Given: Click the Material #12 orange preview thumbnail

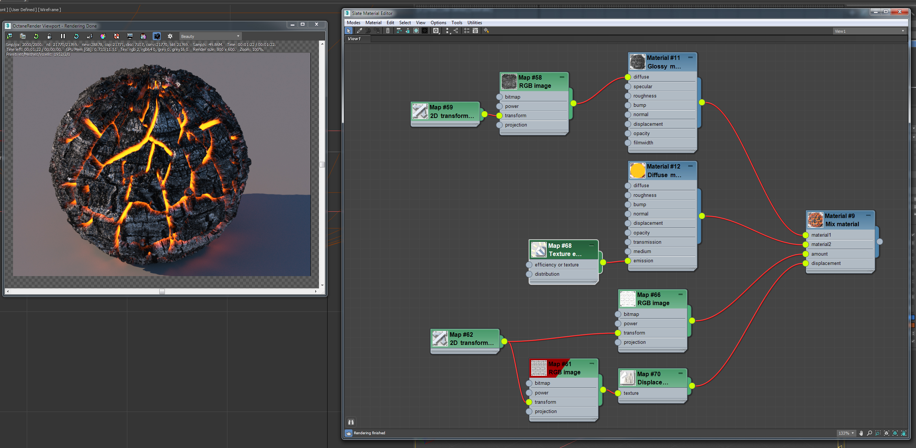Looking at the screenshot, I should [637, 170].
